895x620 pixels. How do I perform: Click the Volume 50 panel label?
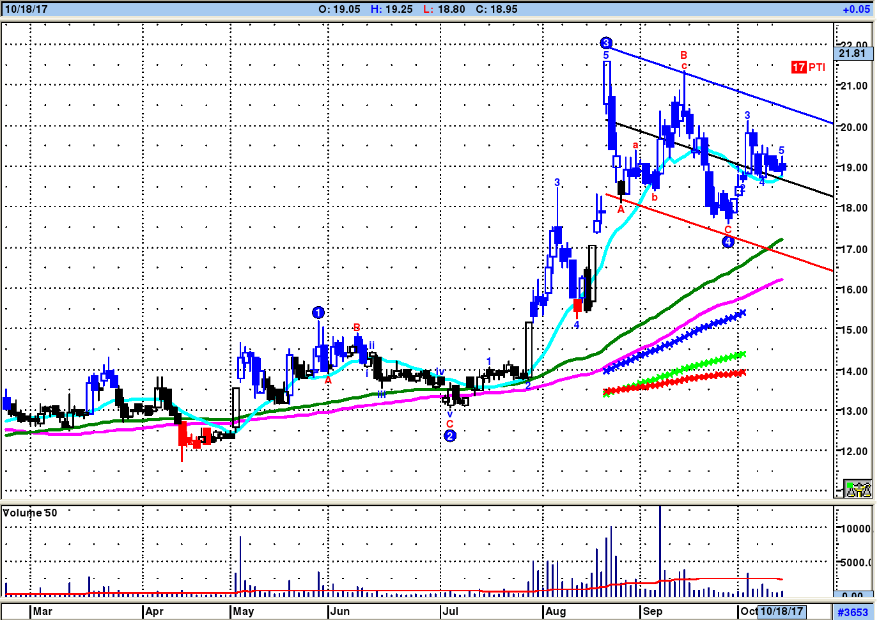[30, 513]
